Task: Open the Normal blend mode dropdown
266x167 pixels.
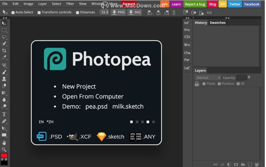Action: tap(208, 78)
